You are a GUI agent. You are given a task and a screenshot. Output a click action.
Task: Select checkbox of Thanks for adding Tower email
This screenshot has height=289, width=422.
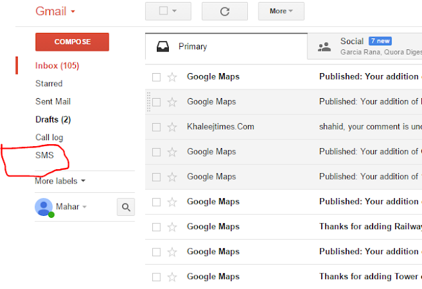click(156, 277)
